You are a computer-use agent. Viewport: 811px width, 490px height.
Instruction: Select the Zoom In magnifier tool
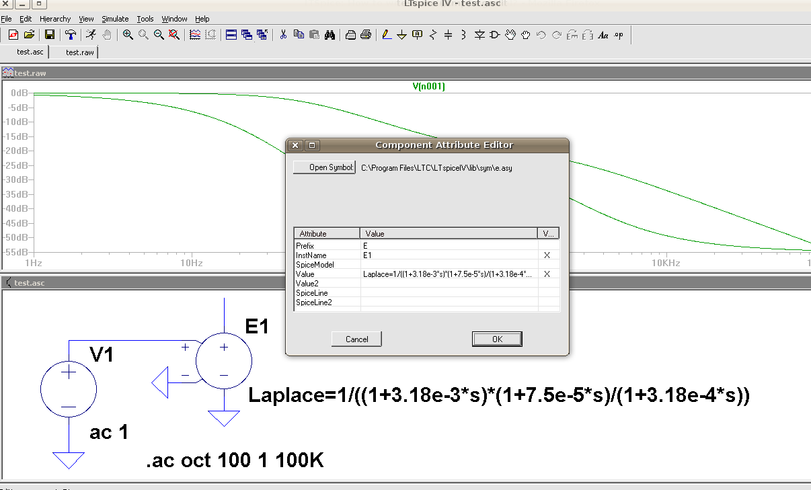128,35
